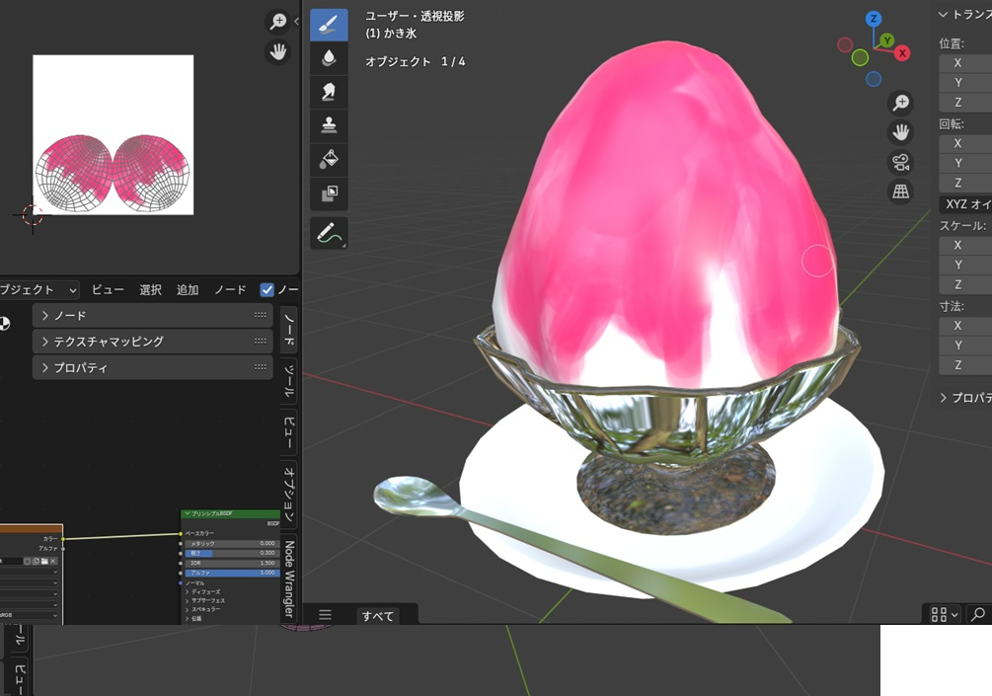The image size is (992, 696).
Task: Switch to the ビュー sidebar tab
Action: [289, 431]
